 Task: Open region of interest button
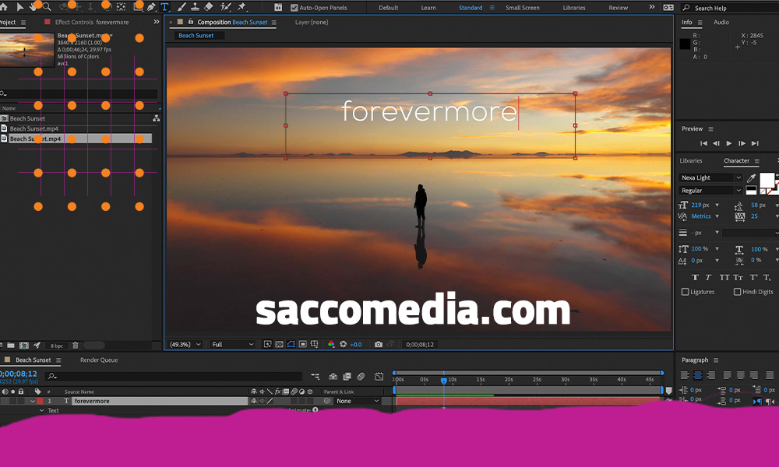click(302, 344)
